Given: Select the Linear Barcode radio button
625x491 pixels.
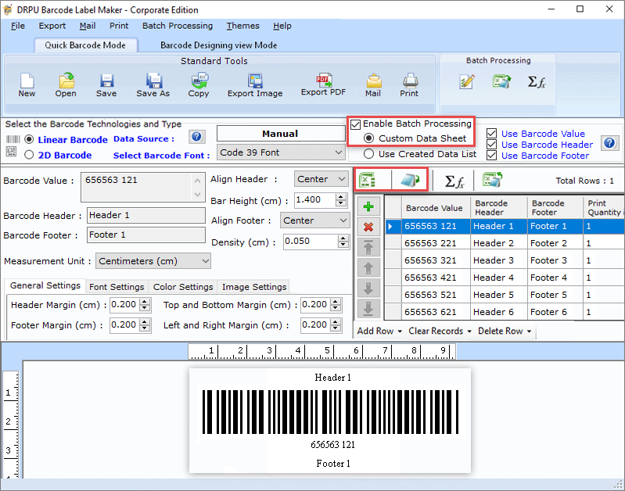Looking at the screenshot, I should [x=29, y=139].
